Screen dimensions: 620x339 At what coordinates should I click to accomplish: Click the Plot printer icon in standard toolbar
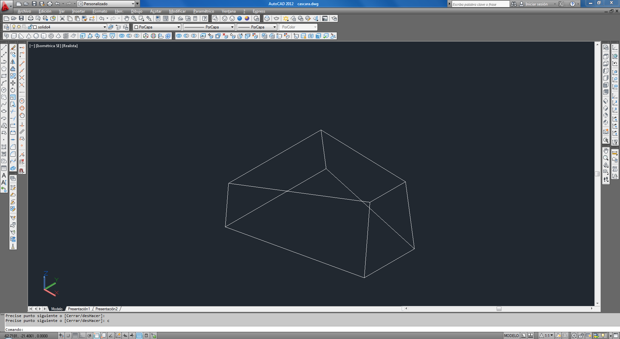[x=31, y=18]
